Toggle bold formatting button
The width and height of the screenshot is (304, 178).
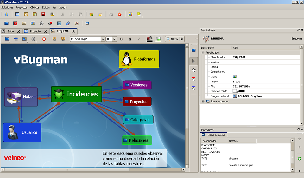(121, 39)
